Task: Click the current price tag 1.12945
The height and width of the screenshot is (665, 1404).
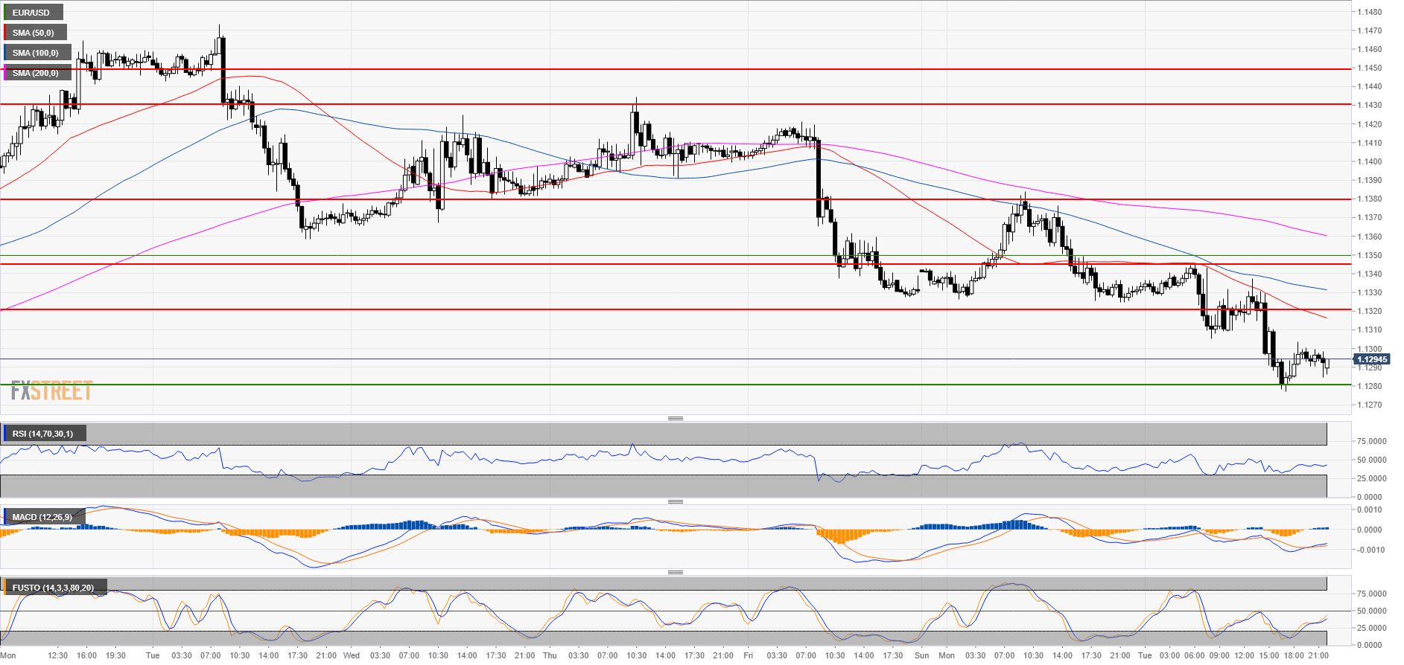Action: point(1371,359)
